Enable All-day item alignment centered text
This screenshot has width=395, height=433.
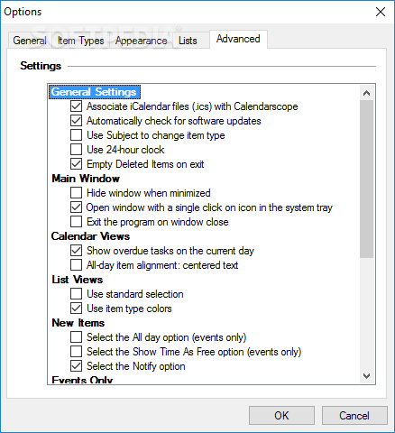pyautogui.click(x=76, y=265)
